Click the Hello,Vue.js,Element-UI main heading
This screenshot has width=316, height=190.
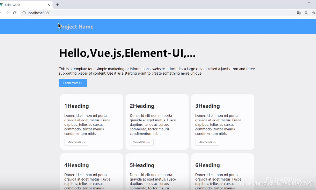(127, 53)
